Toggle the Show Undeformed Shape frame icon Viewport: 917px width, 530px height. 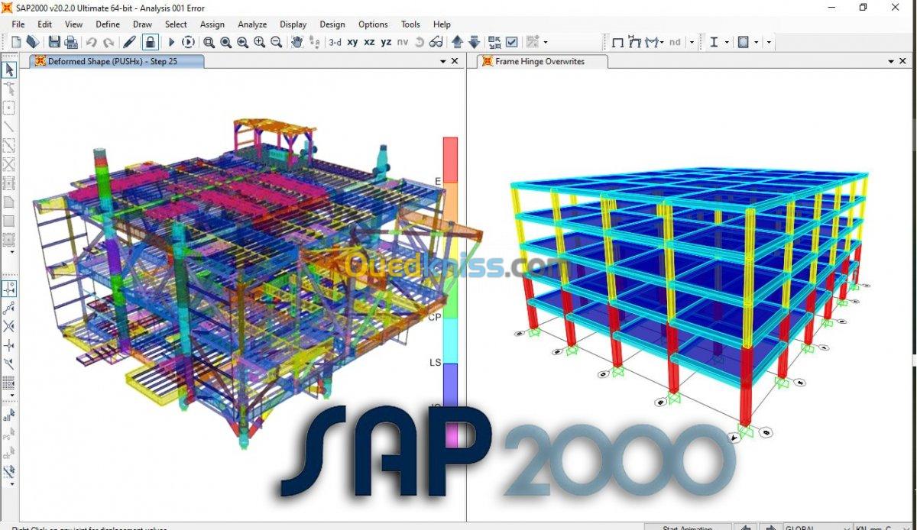[x=617, y=43]
